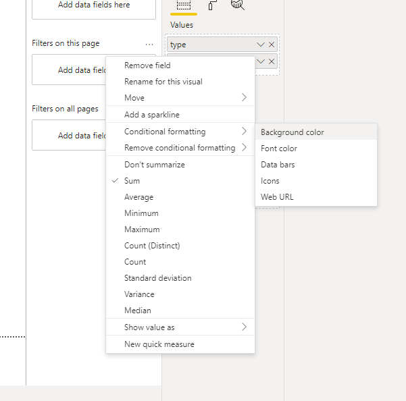The height and width of the screenshot is (401, 406).
Task: Click New quick measure
Action: (180, 344)
